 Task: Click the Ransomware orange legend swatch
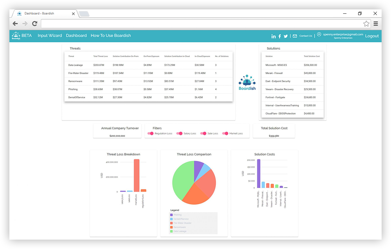point(171,227)
